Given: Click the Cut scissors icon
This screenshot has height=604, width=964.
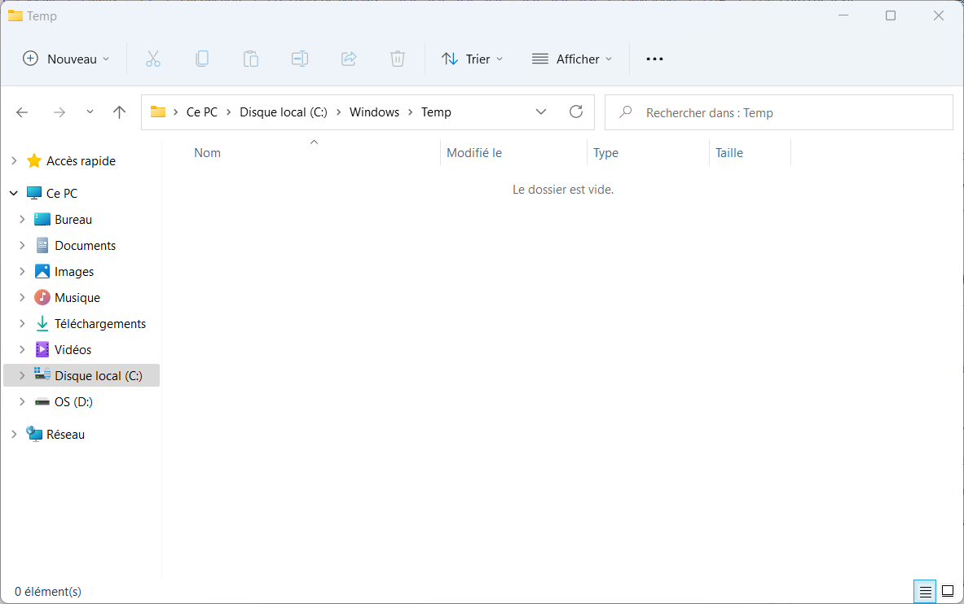Looking at the screenshot, I should pyautogui.click(x=153, y=59).
